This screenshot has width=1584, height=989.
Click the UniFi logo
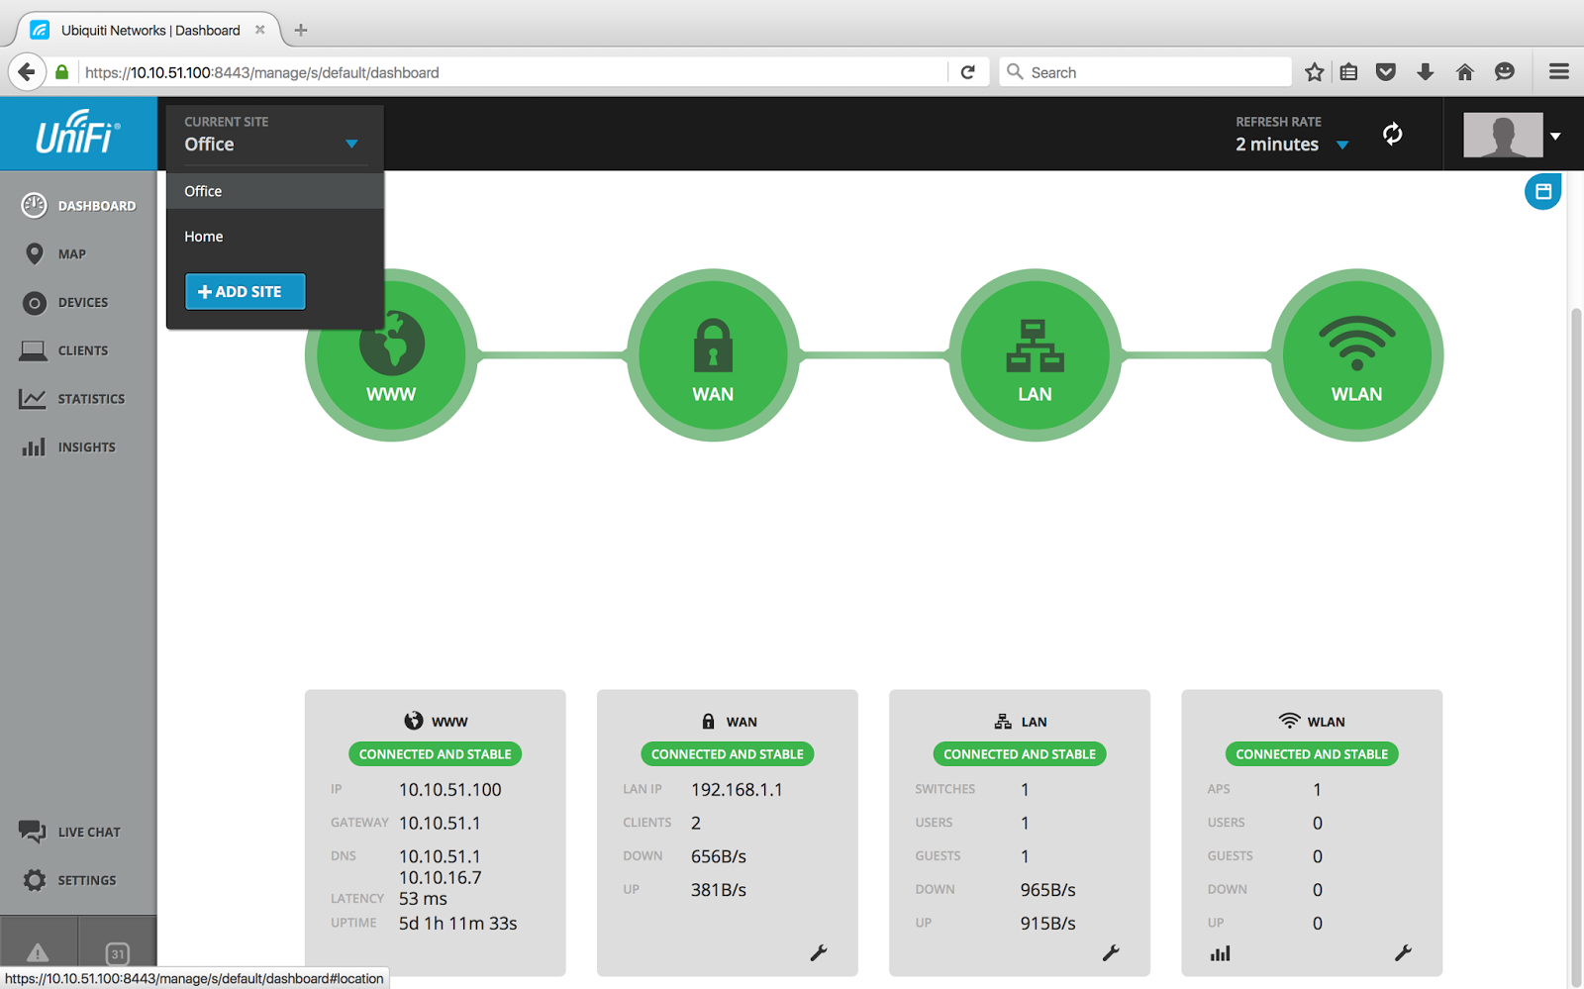pyautogui.click(x=78, y=133)
